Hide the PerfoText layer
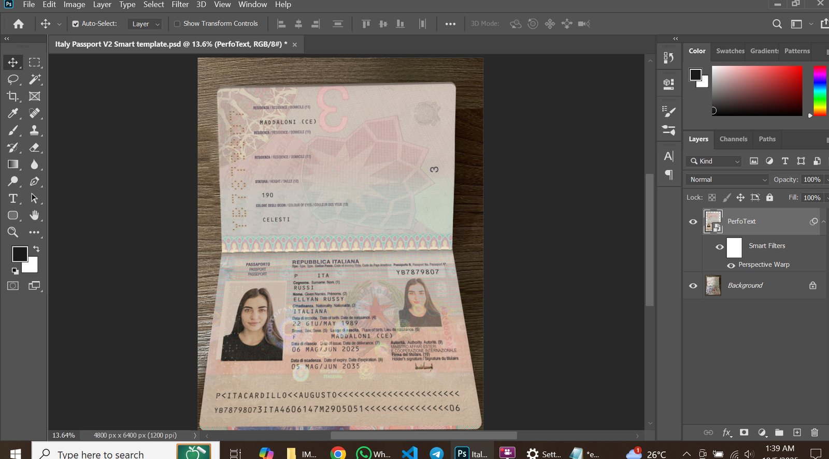 click(693, 221)
